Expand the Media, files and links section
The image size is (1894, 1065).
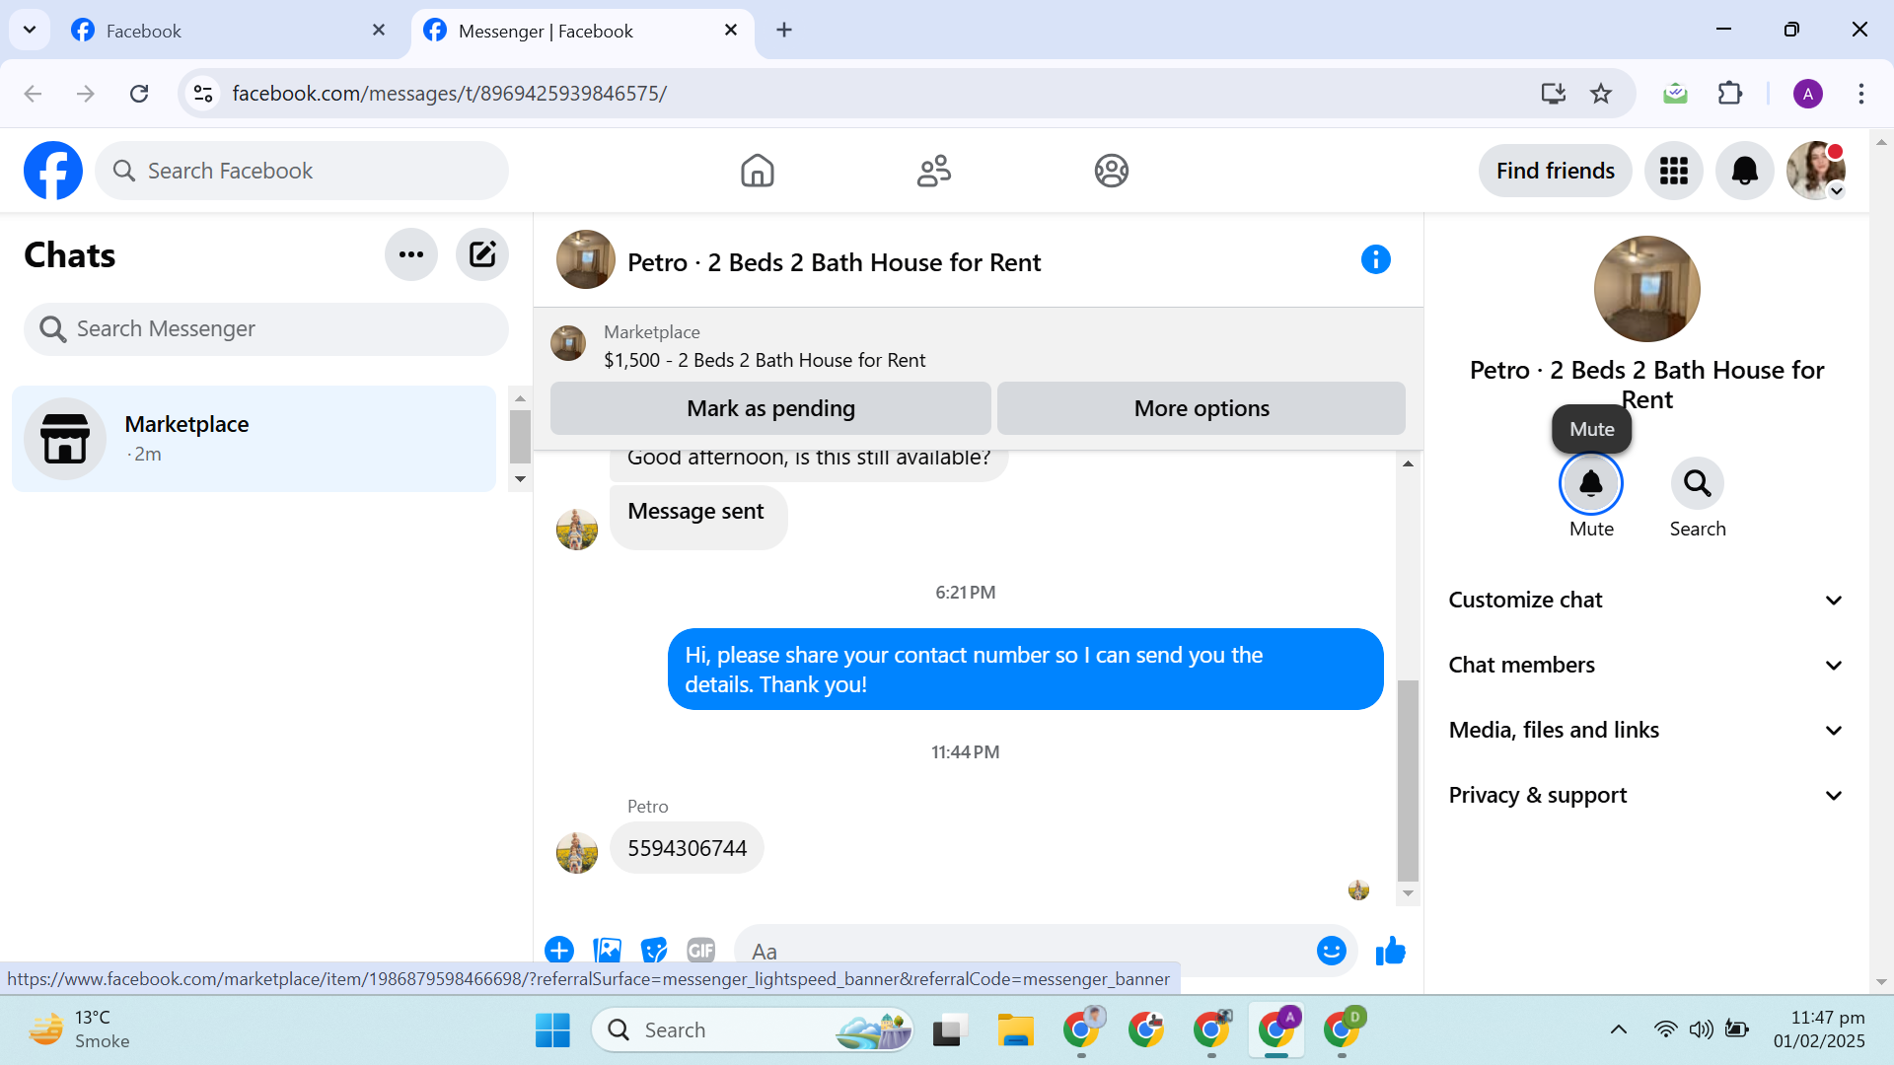(x=1644, y=730)
